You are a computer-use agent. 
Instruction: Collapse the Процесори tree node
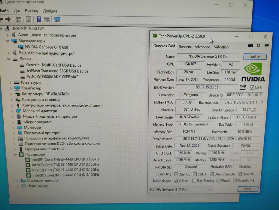point(15,154)
